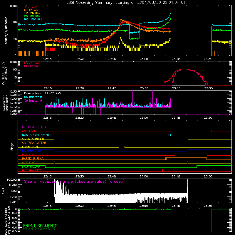
Task: Click the 22:30 tick label under the SAS panel
Action: coord(80,206)
